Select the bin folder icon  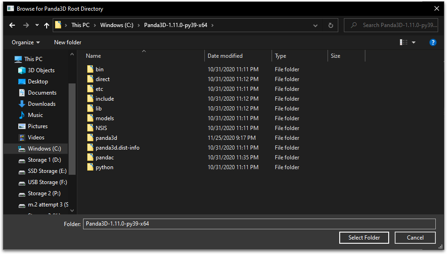90,69
